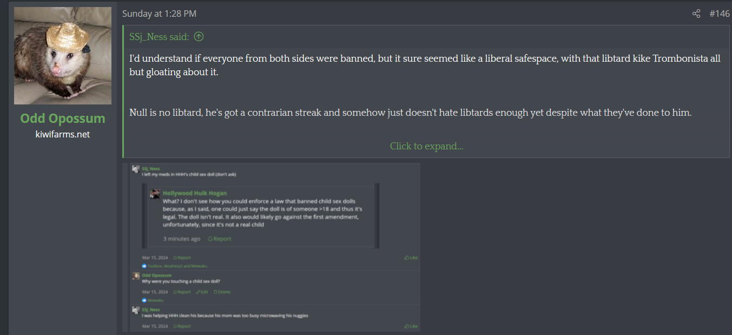The height and width of the screenshot is (335, 732).
Task: Click Like on the last embedded SSj_Ness comment
Action: (x=411, y=326)
